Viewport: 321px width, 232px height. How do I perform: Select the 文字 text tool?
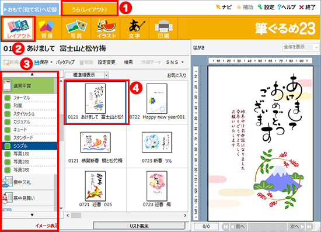pos(135,29)
